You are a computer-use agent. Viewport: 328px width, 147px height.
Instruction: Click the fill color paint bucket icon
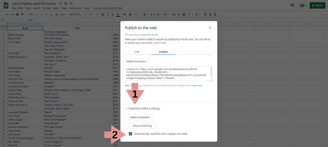(x=125, y=14)
